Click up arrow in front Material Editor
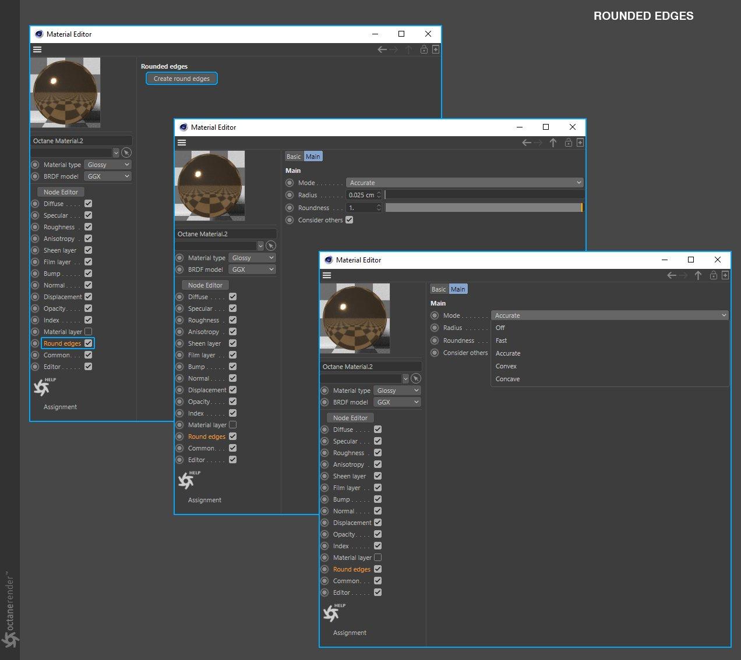The width and height of the screenshot is (741, 660). 698,275
